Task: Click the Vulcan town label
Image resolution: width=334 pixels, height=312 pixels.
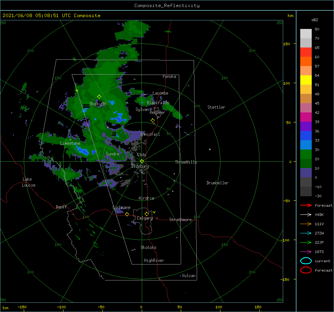Action: 189,276
